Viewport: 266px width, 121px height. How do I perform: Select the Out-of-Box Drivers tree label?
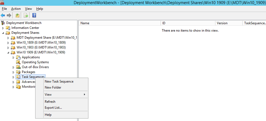pos(35,67)
